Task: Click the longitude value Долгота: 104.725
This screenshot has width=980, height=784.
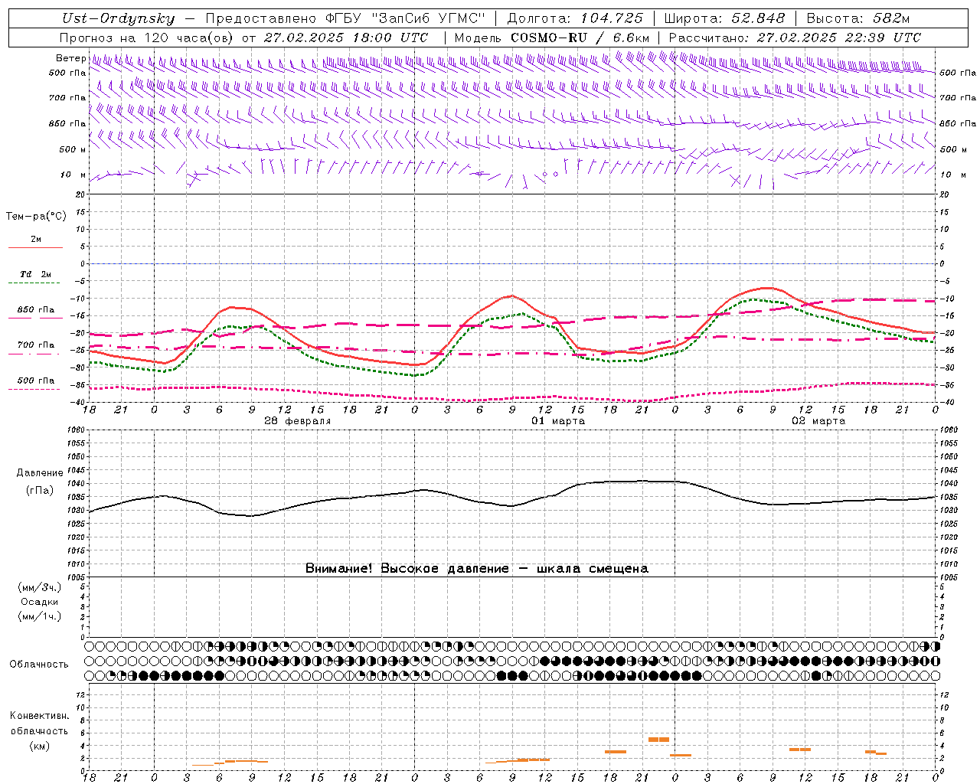Action: tap(575, 19)
